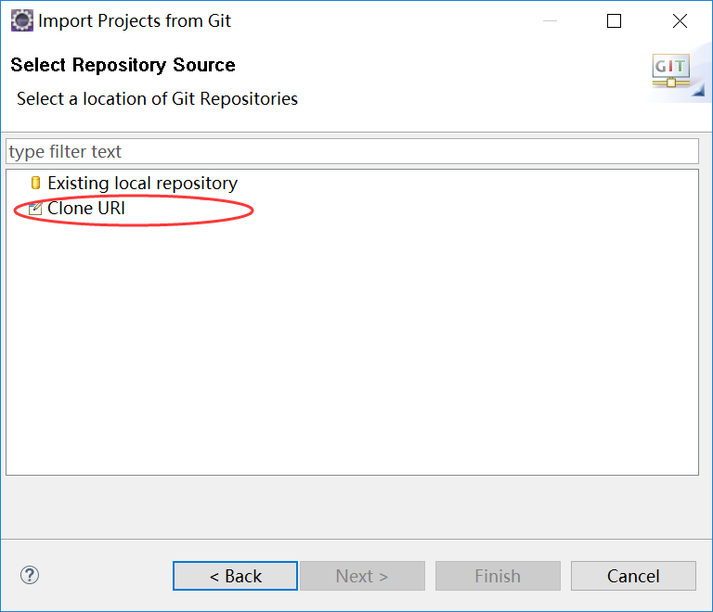Select the Clone URI entry
The width and height of the screenshot is (713, 612).
point(86,209)
